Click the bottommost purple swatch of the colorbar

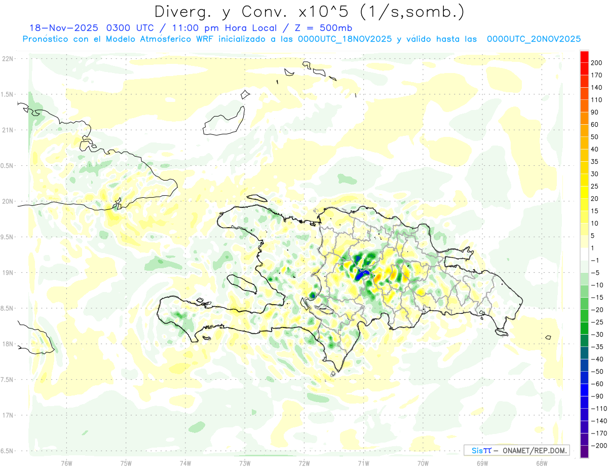[584, 452]
